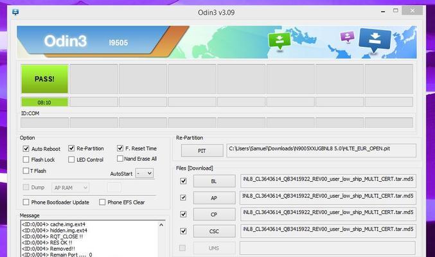Click the green download bubble icon in banner
The height and width of the screenshot is (257, 435).
coord(280,40)
